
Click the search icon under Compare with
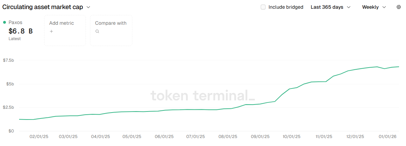tap(97, 31)
